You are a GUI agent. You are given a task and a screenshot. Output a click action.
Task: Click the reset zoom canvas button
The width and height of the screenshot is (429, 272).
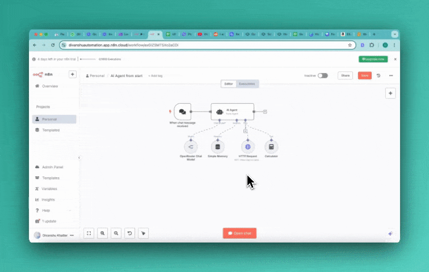coord(130,233)
